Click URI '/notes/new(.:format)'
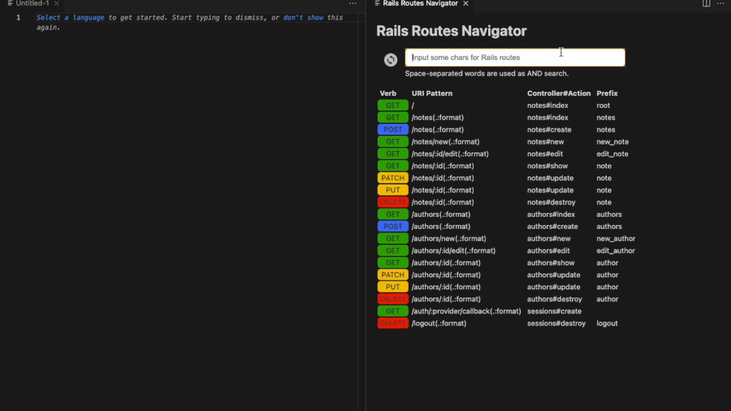 coord(445,141)
